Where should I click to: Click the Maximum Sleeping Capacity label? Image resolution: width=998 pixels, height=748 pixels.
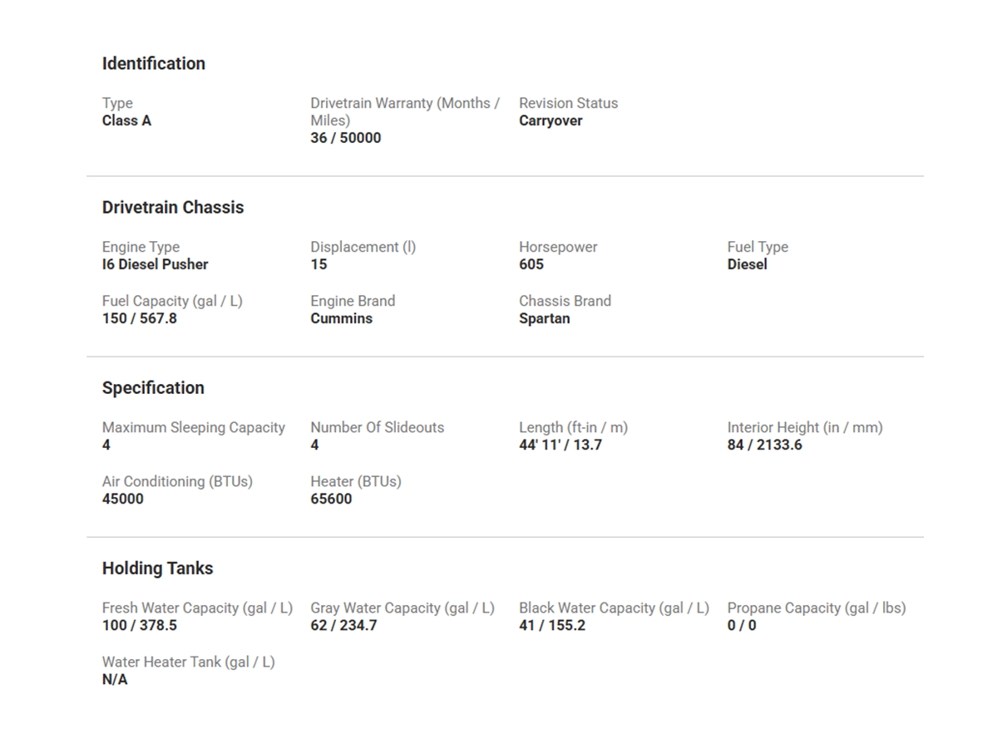193,427
